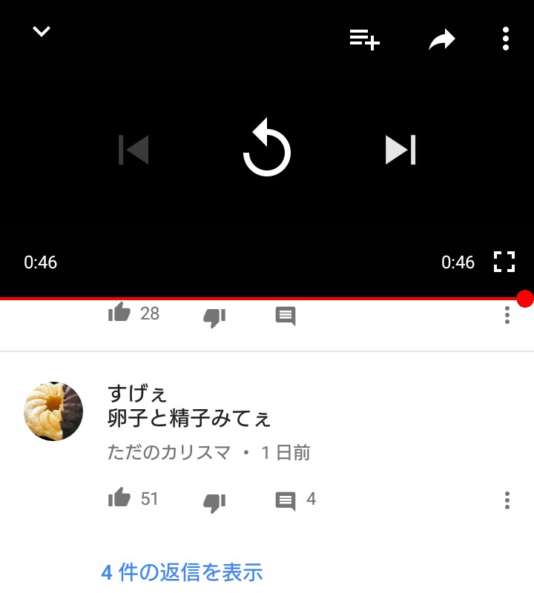
Task: Dislike the comment with 28 likes
Action: coord(214,317)
